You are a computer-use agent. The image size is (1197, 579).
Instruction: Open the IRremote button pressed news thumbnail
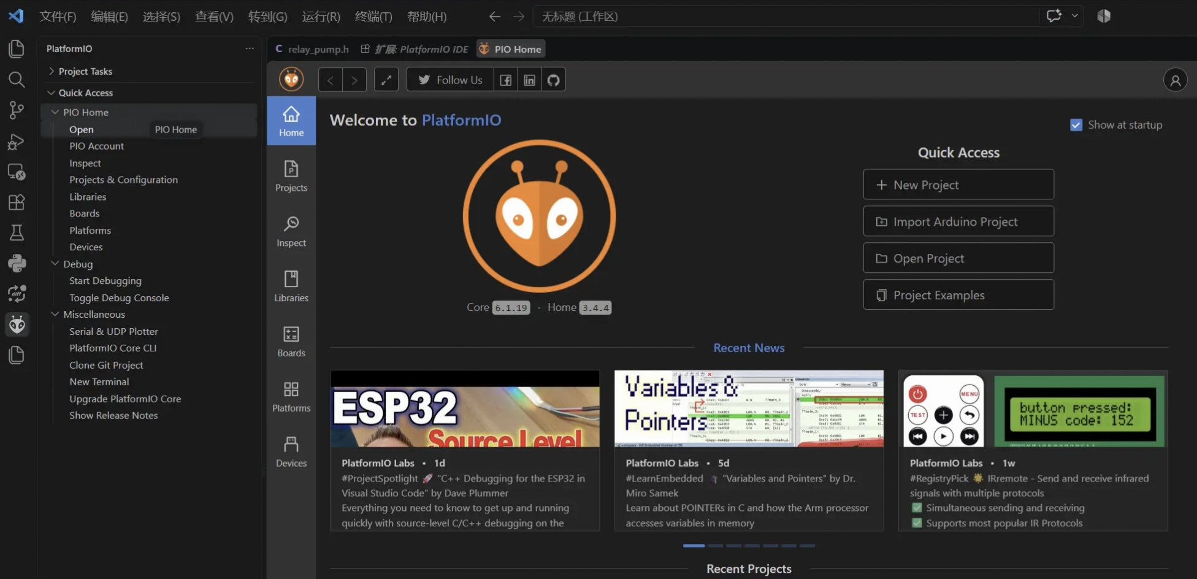pyautogui.click(x=1033, y=408)
